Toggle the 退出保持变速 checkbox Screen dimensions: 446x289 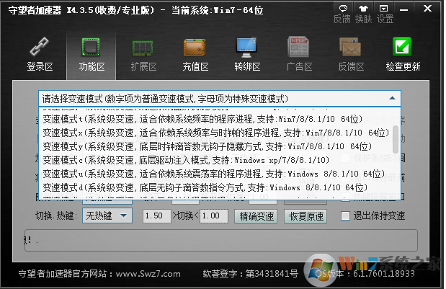345,216
